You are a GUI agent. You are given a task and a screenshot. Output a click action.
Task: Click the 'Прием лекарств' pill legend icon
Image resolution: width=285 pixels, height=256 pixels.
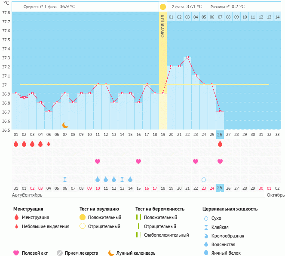click(60, 253)
